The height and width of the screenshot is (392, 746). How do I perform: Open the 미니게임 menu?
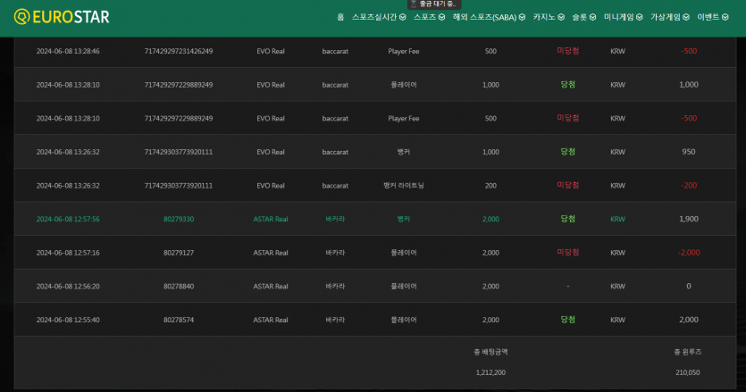point(619,17)
